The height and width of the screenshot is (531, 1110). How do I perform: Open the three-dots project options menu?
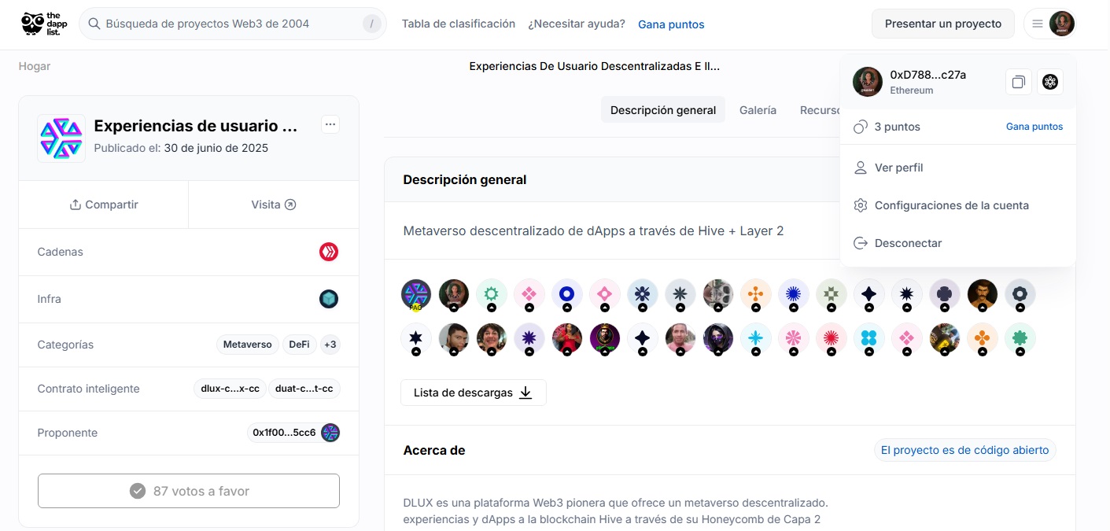330,124
